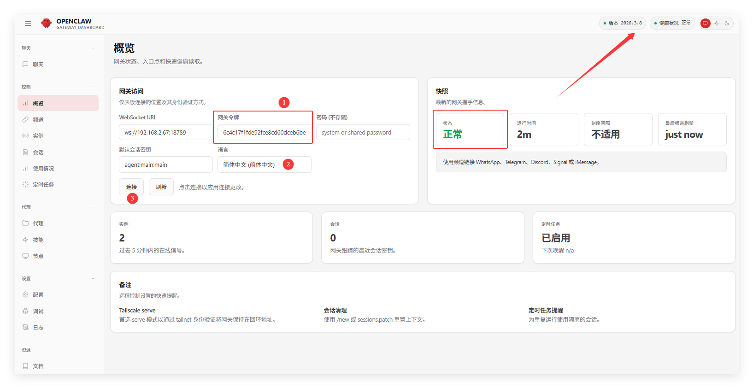The image size is (753, 388).
Task: Click the 连接 connect button
Action: coord(131,187)
